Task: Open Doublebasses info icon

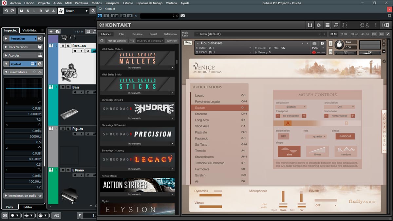Action: click(x=322, y=43)
